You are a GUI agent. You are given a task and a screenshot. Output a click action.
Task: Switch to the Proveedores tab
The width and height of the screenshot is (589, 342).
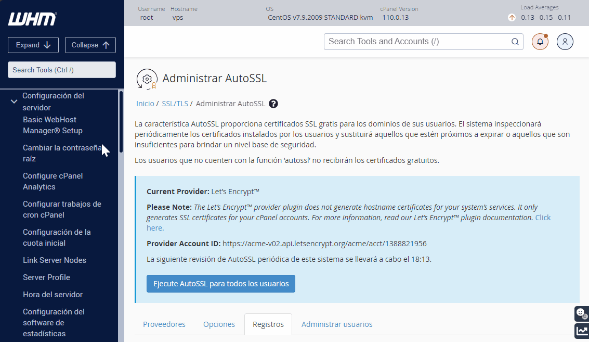click(164, 324)
